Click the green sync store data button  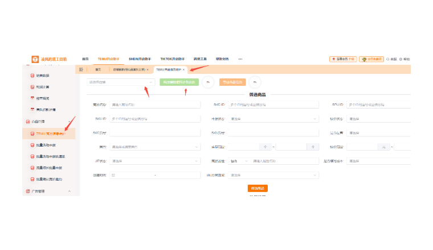(x=179, y=82)
